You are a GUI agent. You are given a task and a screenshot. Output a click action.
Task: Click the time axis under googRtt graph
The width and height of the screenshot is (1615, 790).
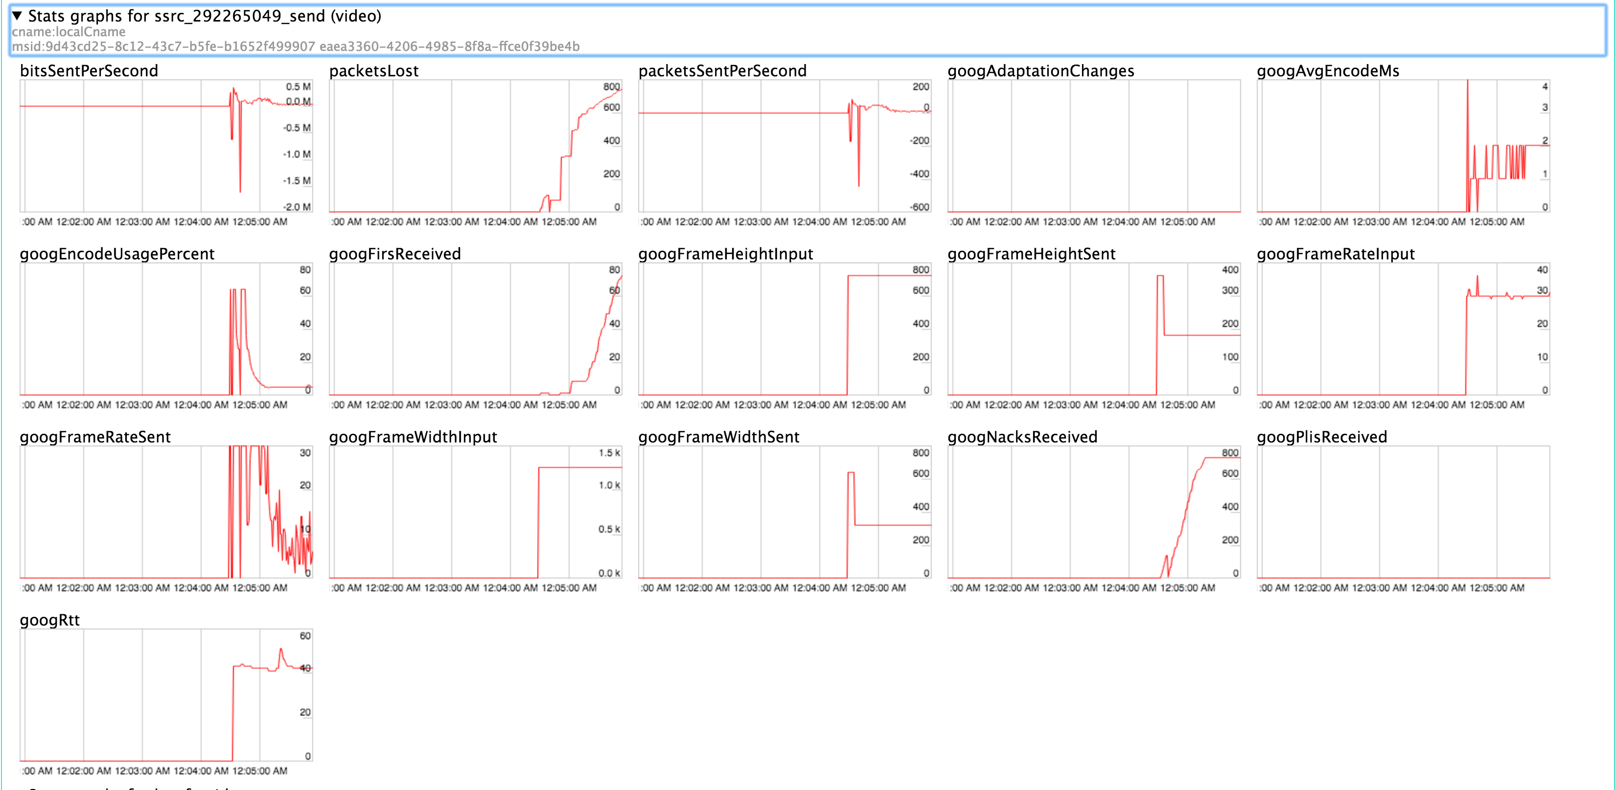point(154,771)
